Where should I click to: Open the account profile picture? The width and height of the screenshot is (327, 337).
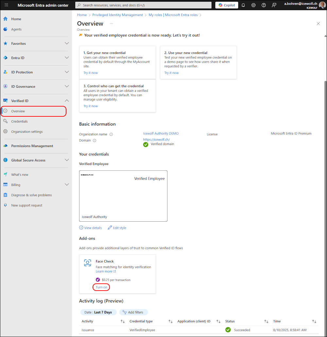pyautogui.click(x=322, y=5)
